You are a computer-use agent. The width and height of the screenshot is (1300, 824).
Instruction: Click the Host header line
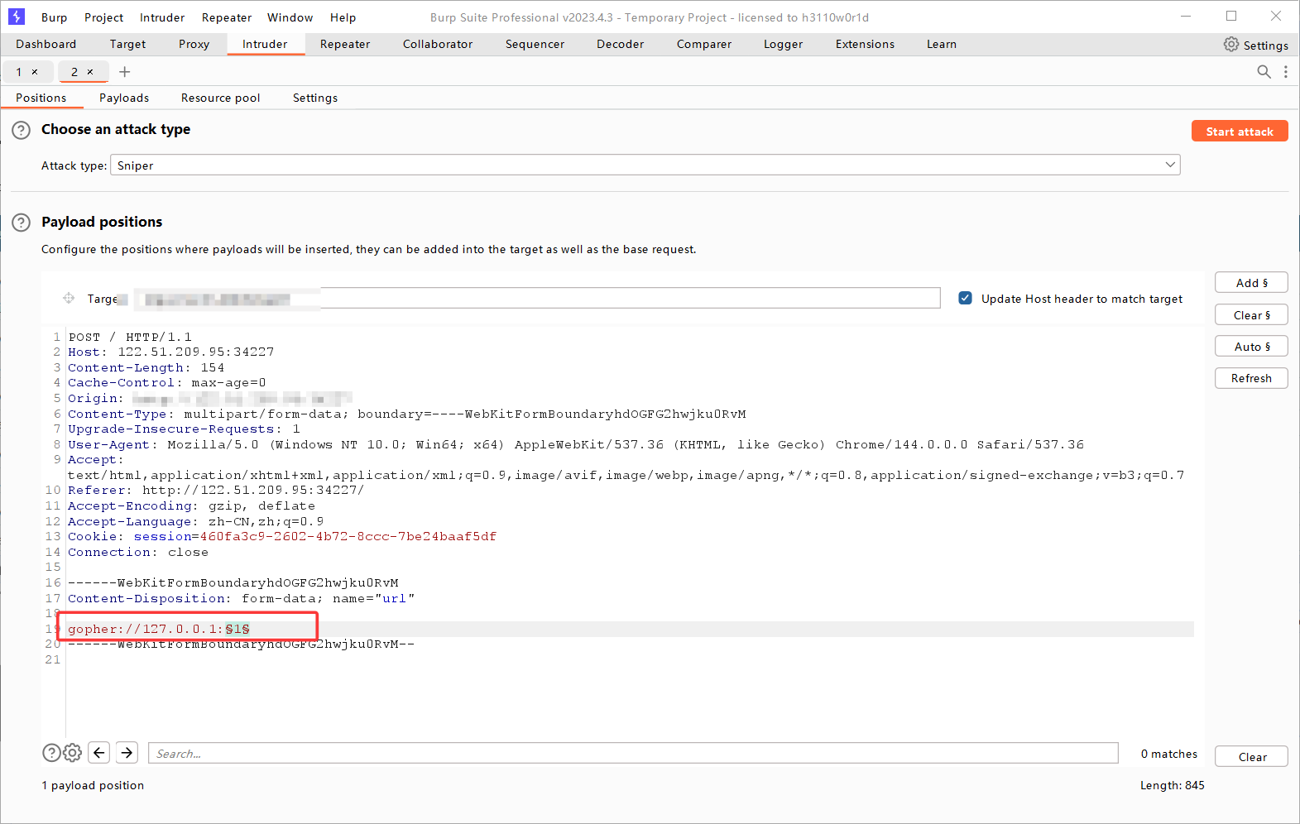point(170,352)
